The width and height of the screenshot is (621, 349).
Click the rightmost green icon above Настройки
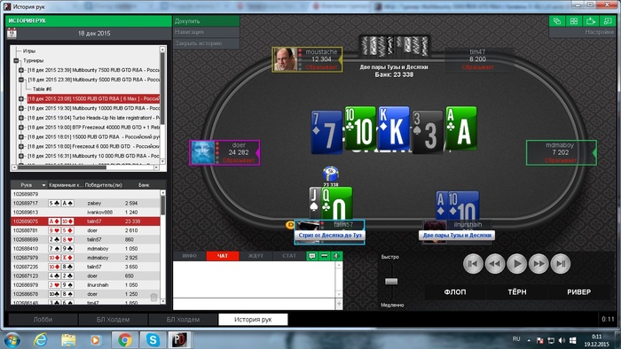[x=607, y=21]
